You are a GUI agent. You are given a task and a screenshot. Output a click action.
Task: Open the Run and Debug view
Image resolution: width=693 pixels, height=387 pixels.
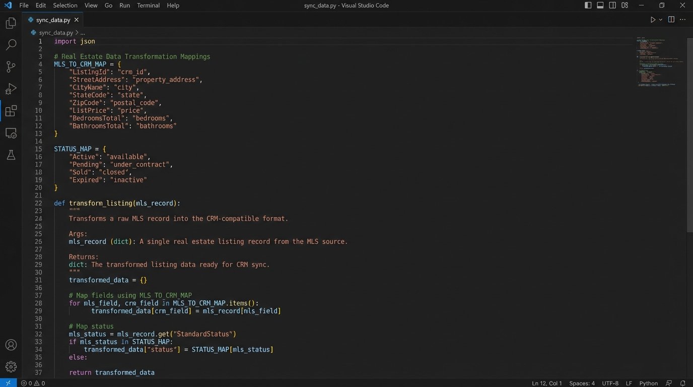[x=11, y=89]
